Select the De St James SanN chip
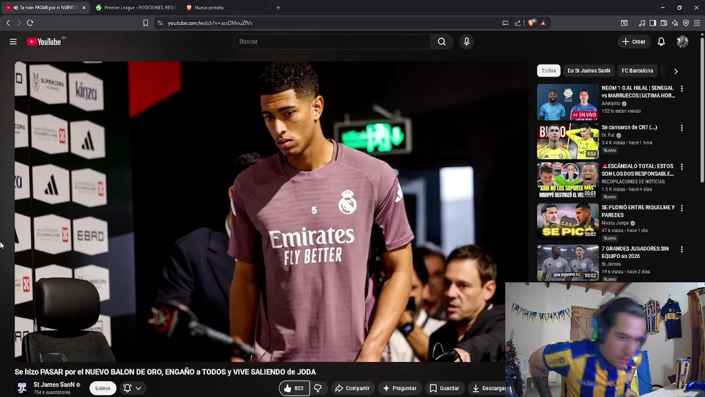Image resolution: width=705 pixels, height=397 pixels. pyautogui.click(x=588, y=71)
